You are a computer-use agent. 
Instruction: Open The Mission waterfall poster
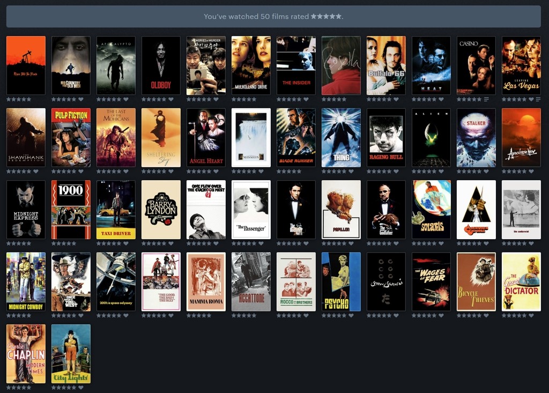[251, 138]
